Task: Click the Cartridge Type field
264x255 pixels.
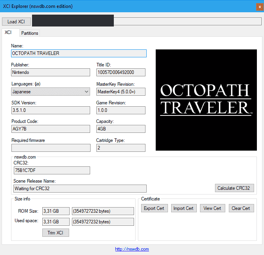Action: (x=121, y=148)
